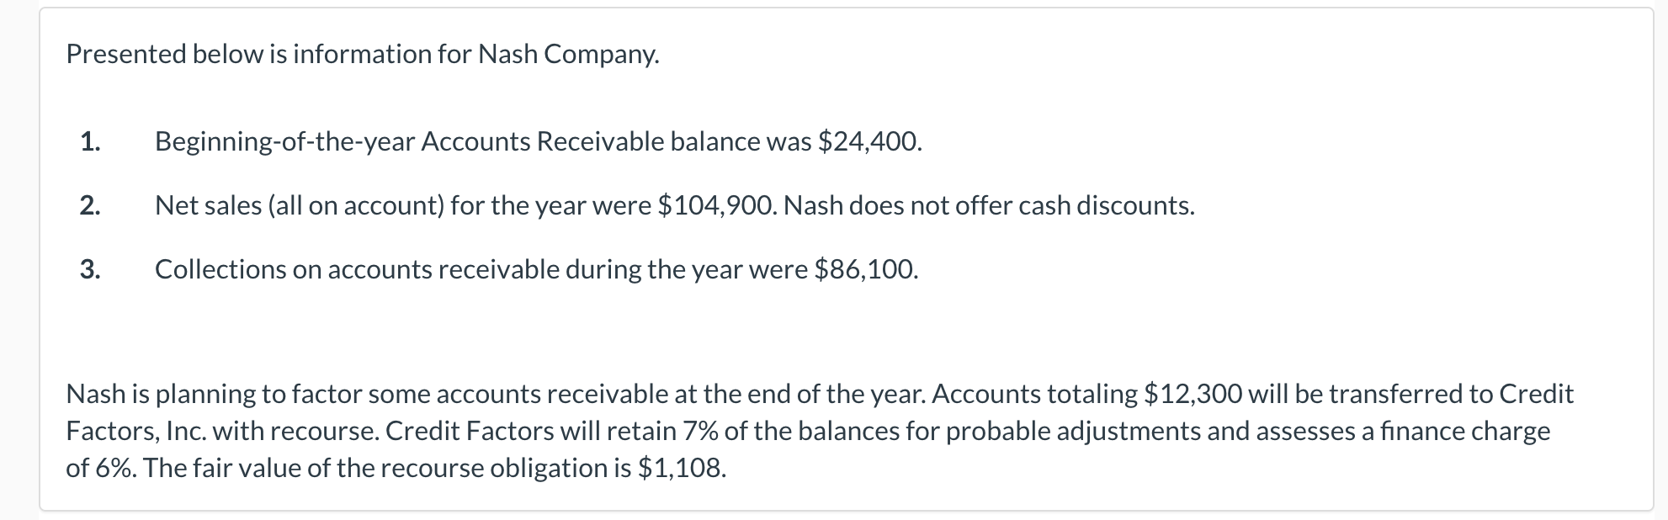This screenshot has width=1668, height=520.
Task: Click 'Nash is planning to factor' sentence start
Action: 215,394
